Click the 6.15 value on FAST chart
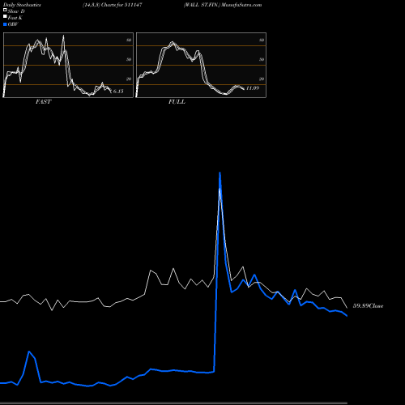The width and height of the screenshot is (405, 405). coord(118,92)
